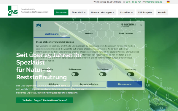Open the Kontakt page

point(162,12)
